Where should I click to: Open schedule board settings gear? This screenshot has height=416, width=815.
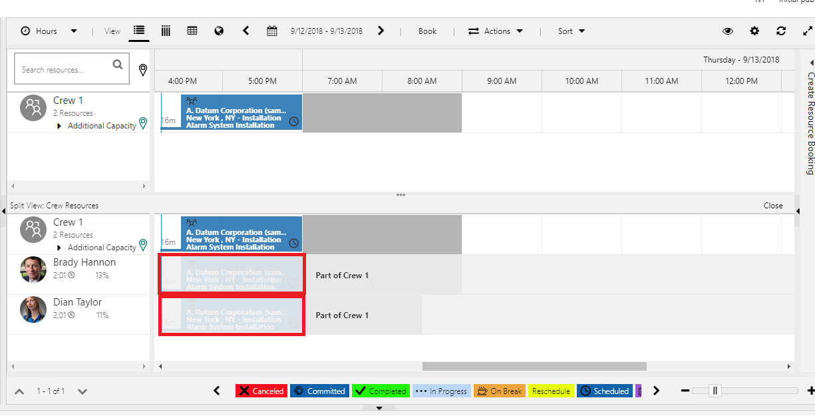click(x=754, y=31)
